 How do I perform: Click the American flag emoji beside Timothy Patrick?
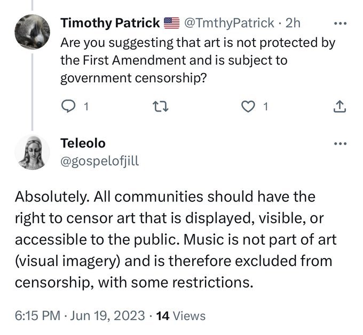pos(172,23)
